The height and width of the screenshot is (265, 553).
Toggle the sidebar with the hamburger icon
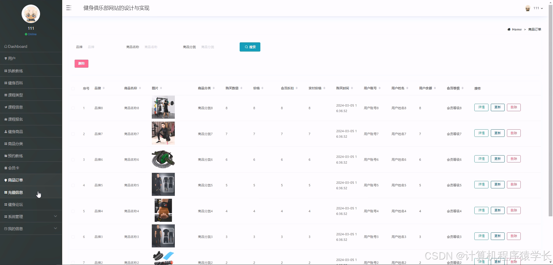click(x=69, y=8)
